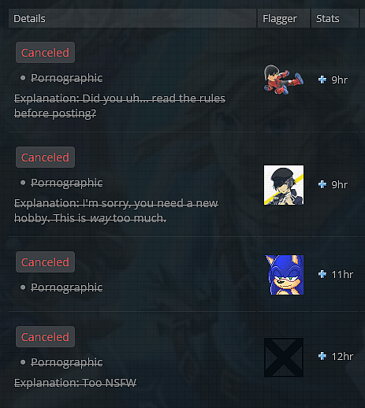Image resolution: width=365 pixels, height=408 pixels.
Task: Click the 12hr timestamp
Action: coord(342,357)
